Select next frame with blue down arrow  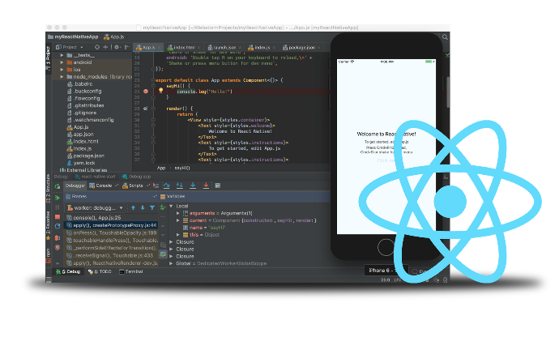pyautogui.click(x=143, y=207)
